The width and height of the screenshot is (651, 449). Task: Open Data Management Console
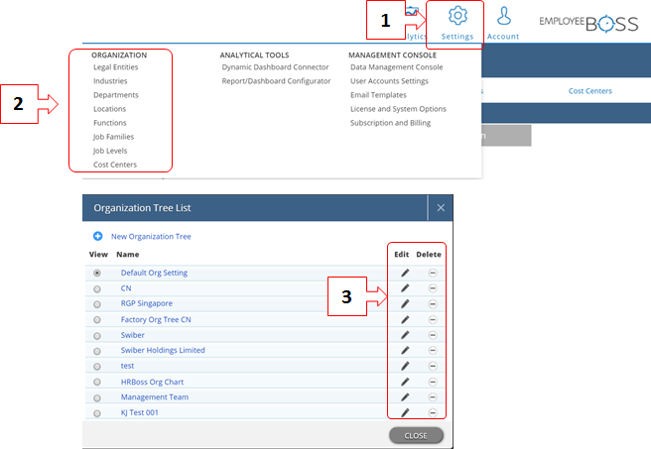397,67
